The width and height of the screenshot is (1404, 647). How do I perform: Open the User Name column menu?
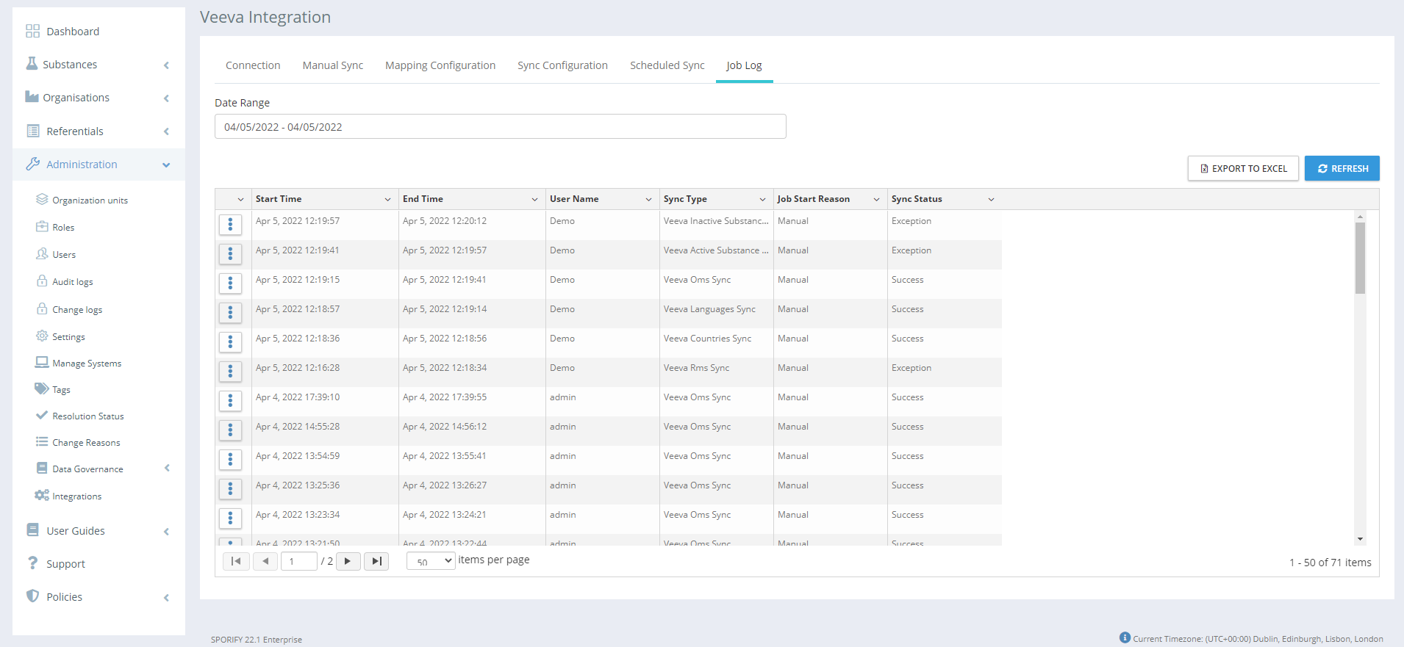[x=648, y=199]
